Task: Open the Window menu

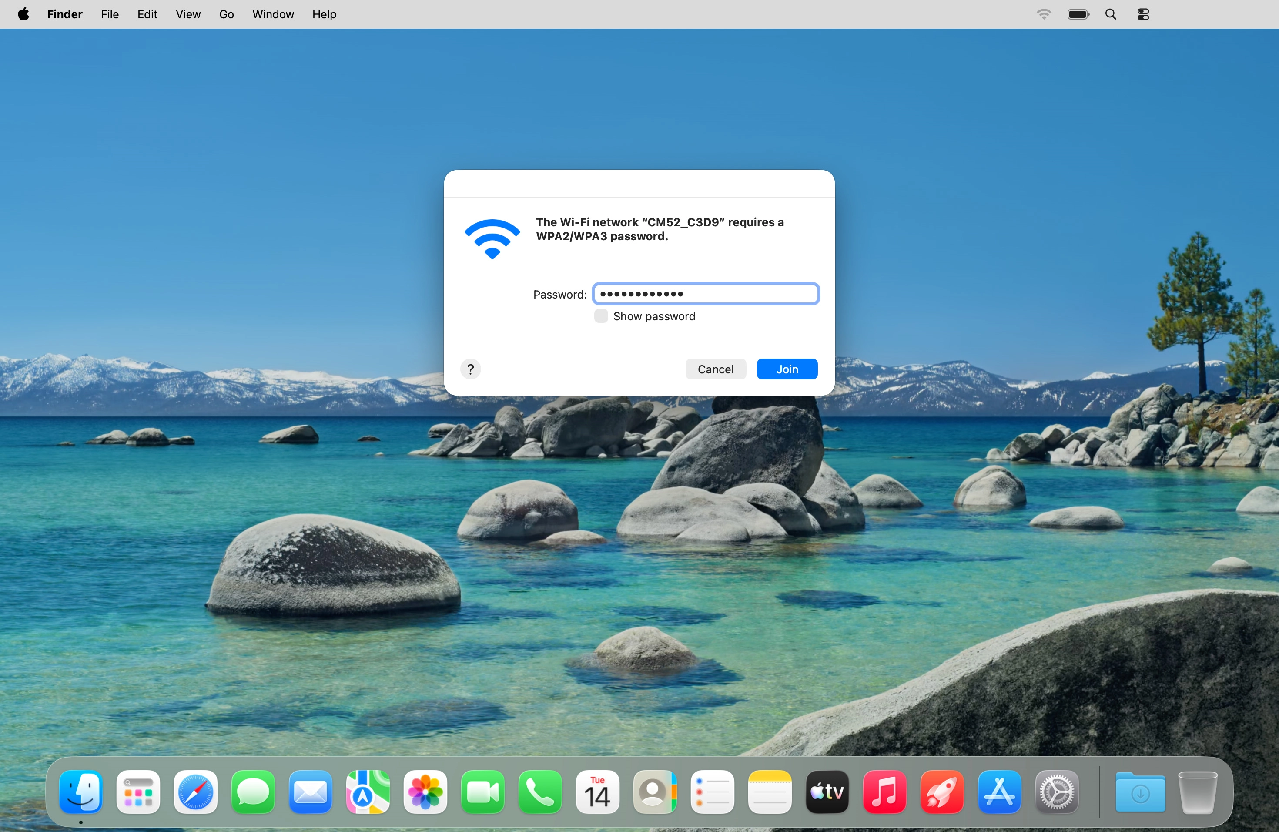Action: click(x=272, y=14)
